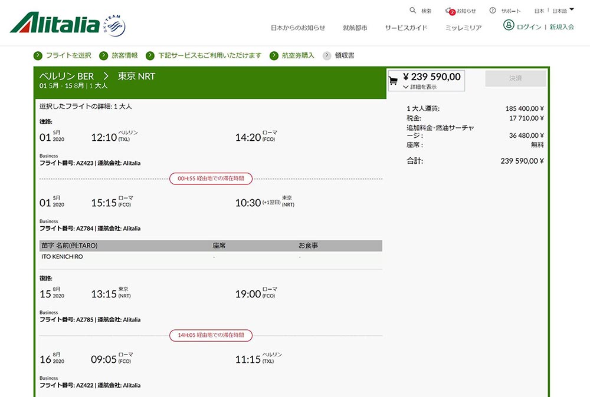Click the ¥ 239 590,00 cart total
The width and height of the screenshot is (590, 397).
[x=432, y=77]
